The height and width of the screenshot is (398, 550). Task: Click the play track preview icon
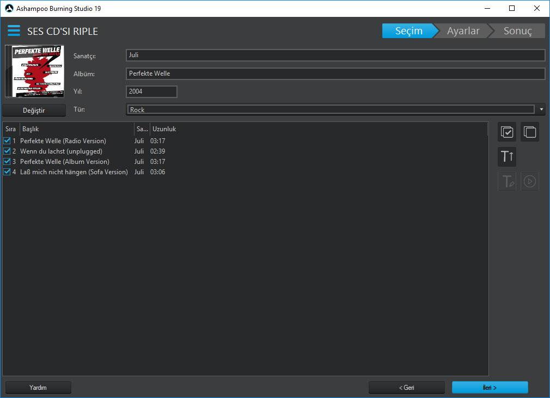point(530,181)
